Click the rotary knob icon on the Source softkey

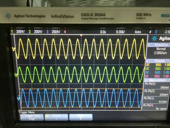click(47, 115)
